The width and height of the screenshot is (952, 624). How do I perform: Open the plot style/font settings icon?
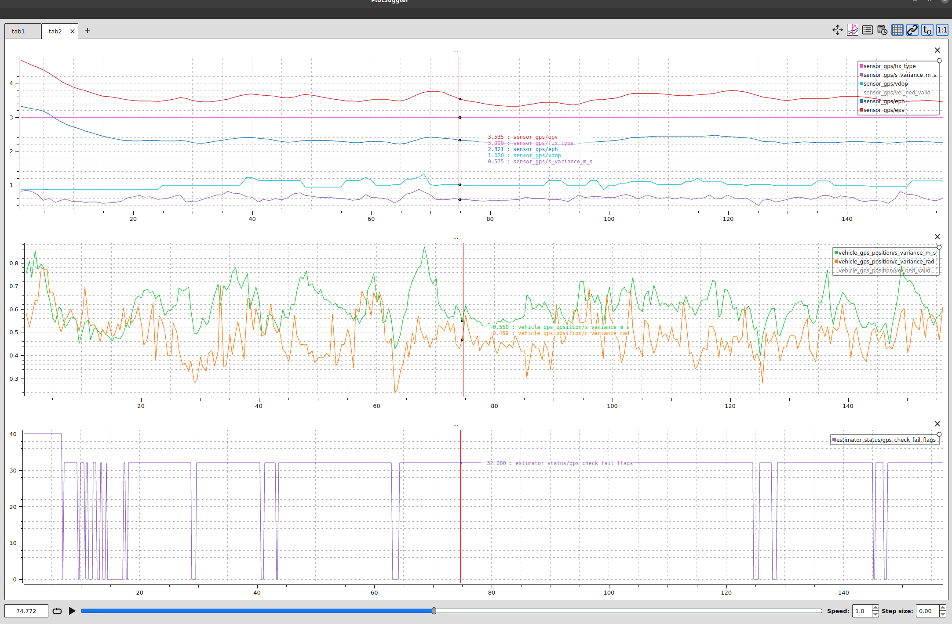click(x=852, y=30)
